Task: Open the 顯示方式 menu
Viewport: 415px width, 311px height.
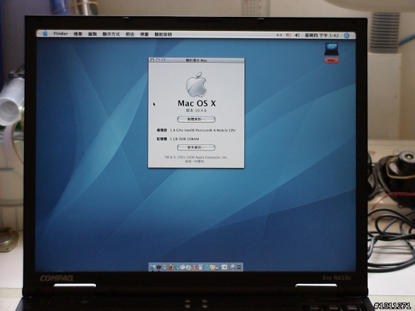Action: click(x=111, y=34)
